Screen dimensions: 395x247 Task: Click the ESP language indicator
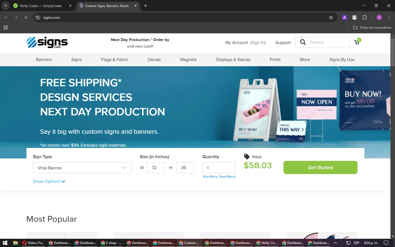pyautogui.click(x=357, y=243)
